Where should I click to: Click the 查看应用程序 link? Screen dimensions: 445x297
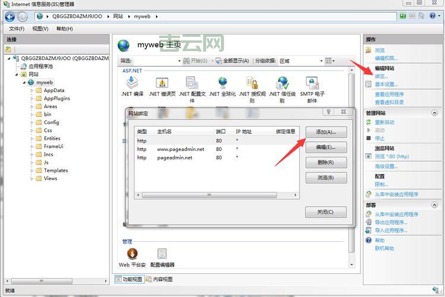(x=389, y=94)
